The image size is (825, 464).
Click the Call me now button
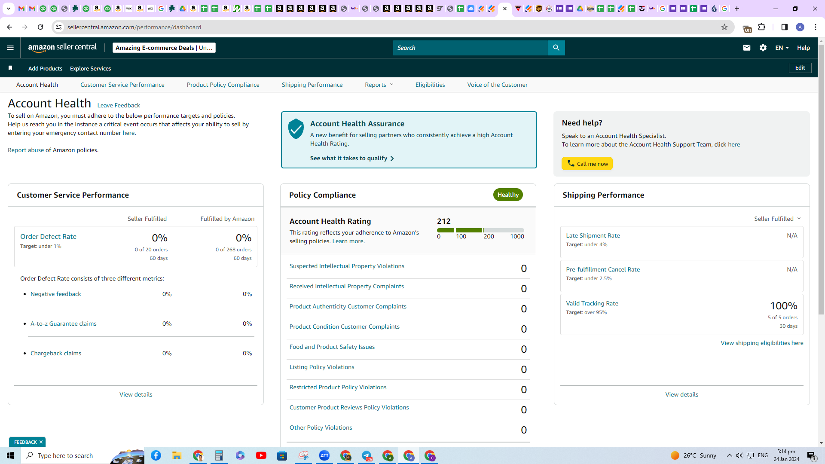(x=587, y=164)
